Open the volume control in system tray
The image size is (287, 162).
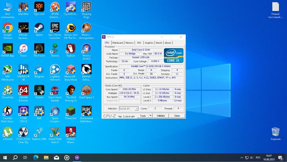(x=251, y=158)
